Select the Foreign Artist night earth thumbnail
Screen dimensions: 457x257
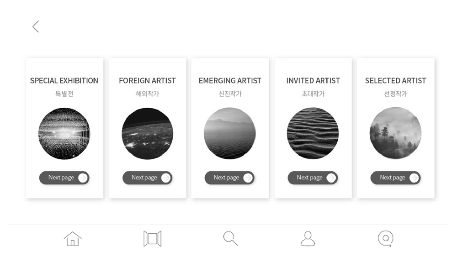[147, 133]
